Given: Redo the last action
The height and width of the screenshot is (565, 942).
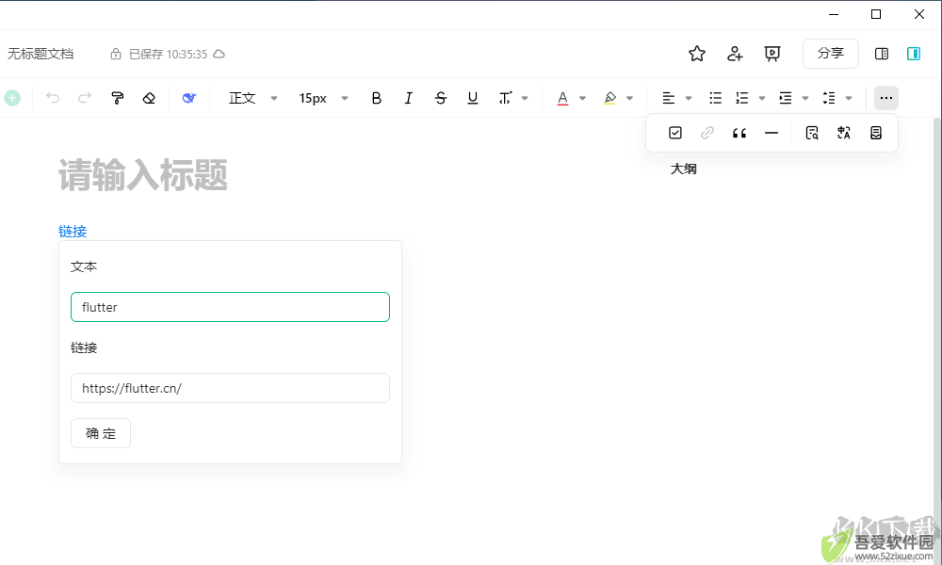Looking at the screenshot, I should point(85,98).
